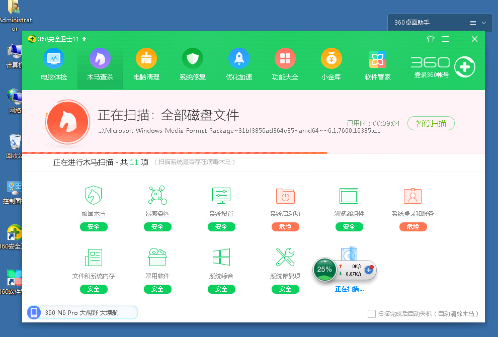
Task: Click the 顽固木马 scan item icon
Action: 94,195
